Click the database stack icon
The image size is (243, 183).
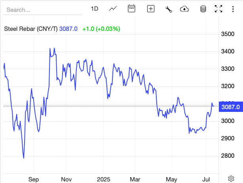coord(203,9)
